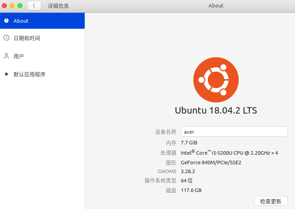Open 默认应用程序 panel

42,74
